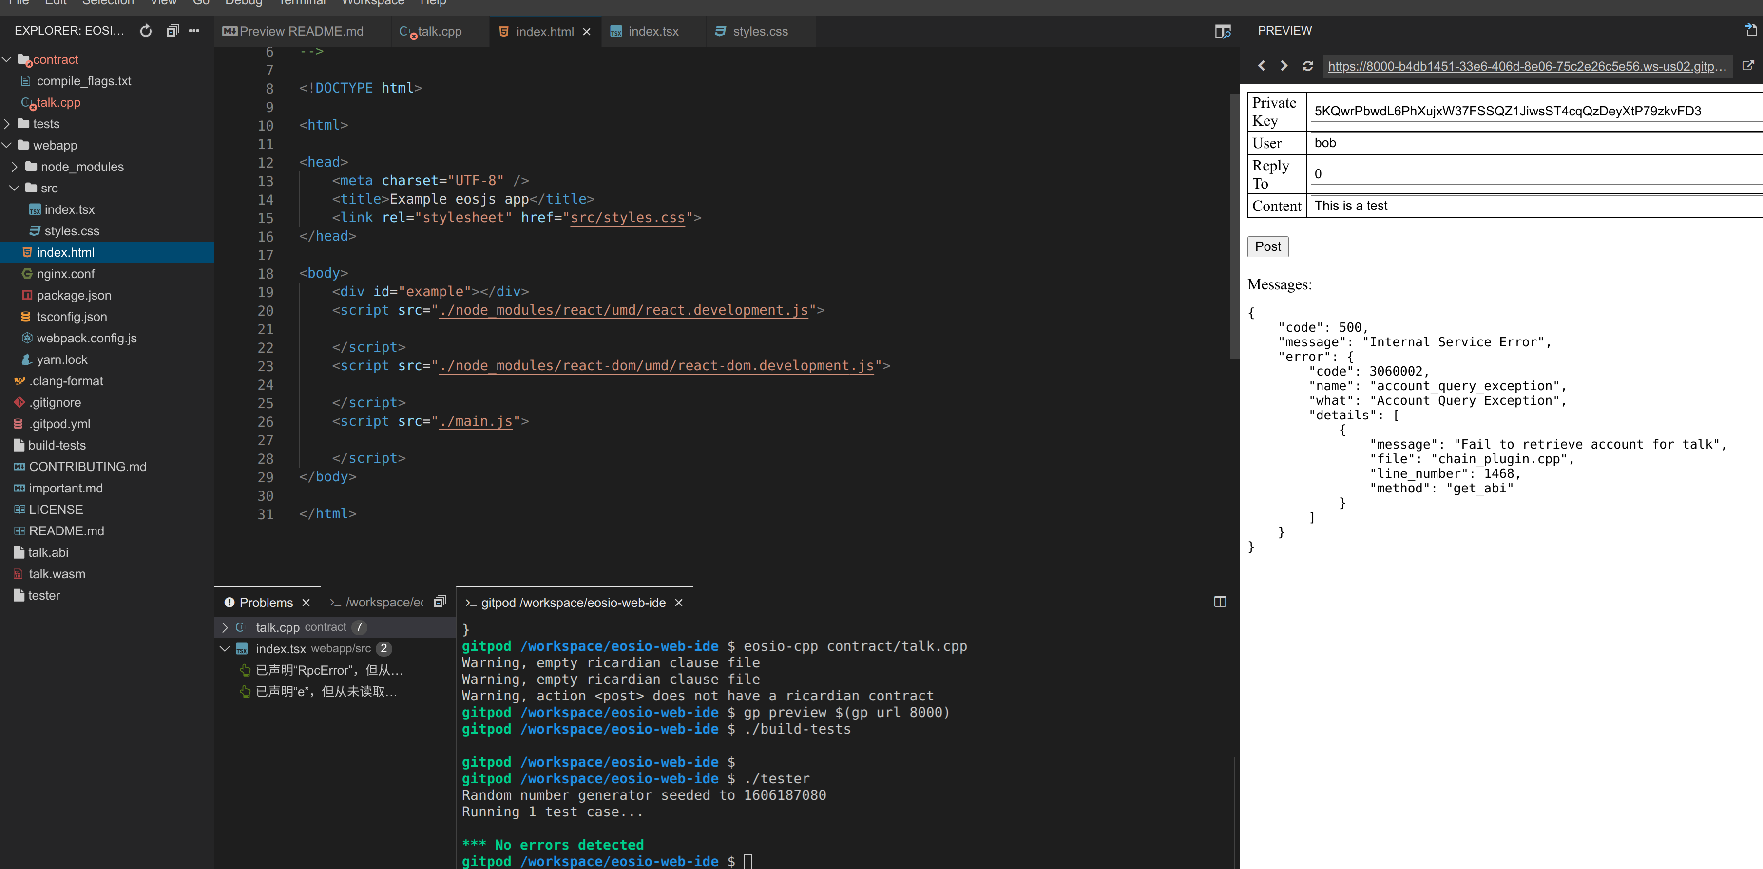Open the /workspace/e... terminal tab
Viewport: 1763px width, 869px height.
coord(376,603)
